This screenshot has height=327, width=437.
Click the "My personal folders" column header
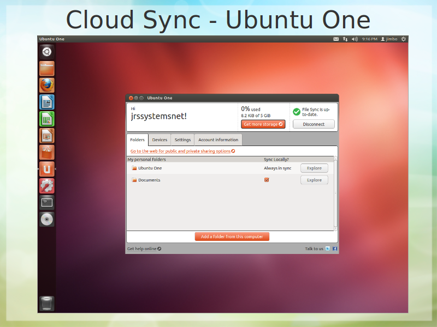[146, 159]
